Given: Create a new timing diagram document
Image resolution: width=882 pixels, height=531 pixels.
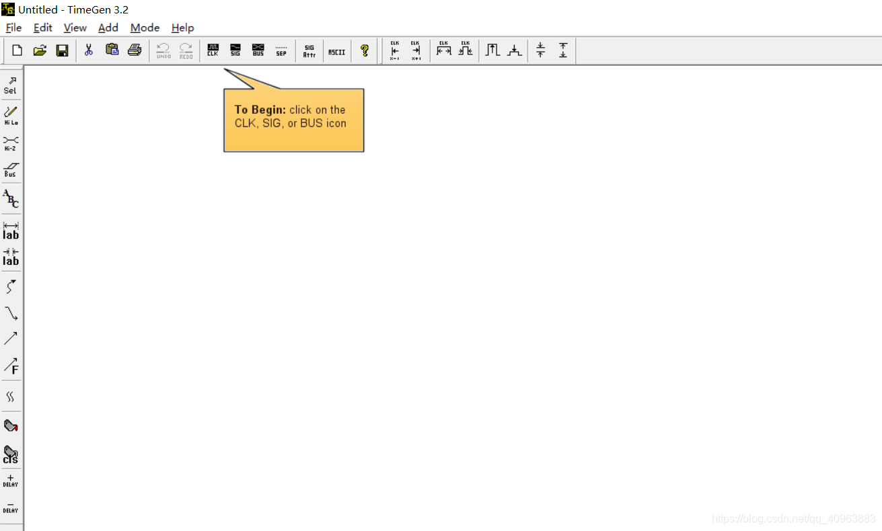Looking at the screenshot, I should point(16,50).
